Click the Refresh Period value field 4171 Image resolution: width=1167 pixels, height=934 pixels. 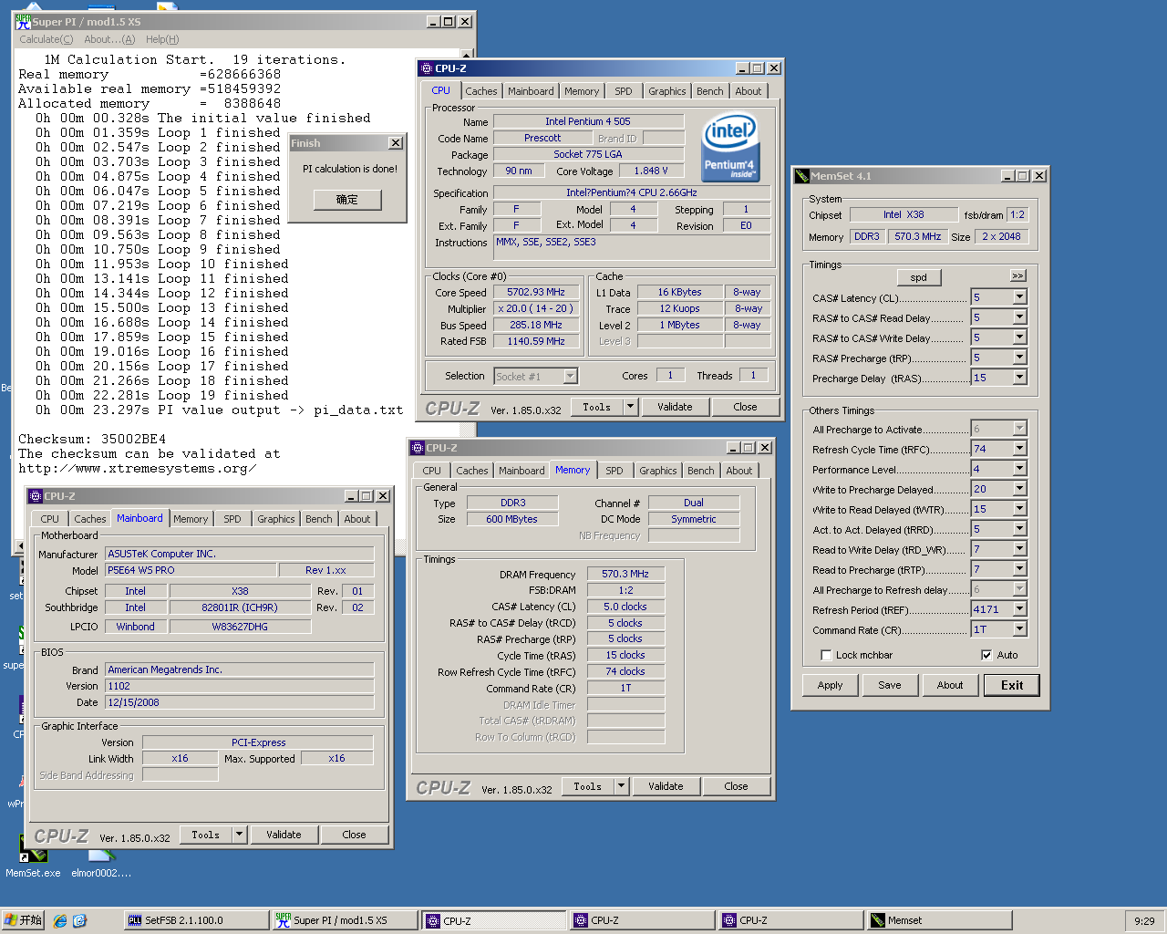click(x=991, y=609)
